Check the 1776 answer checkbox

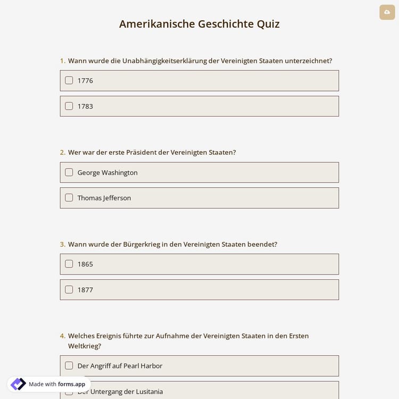point(69,80)
